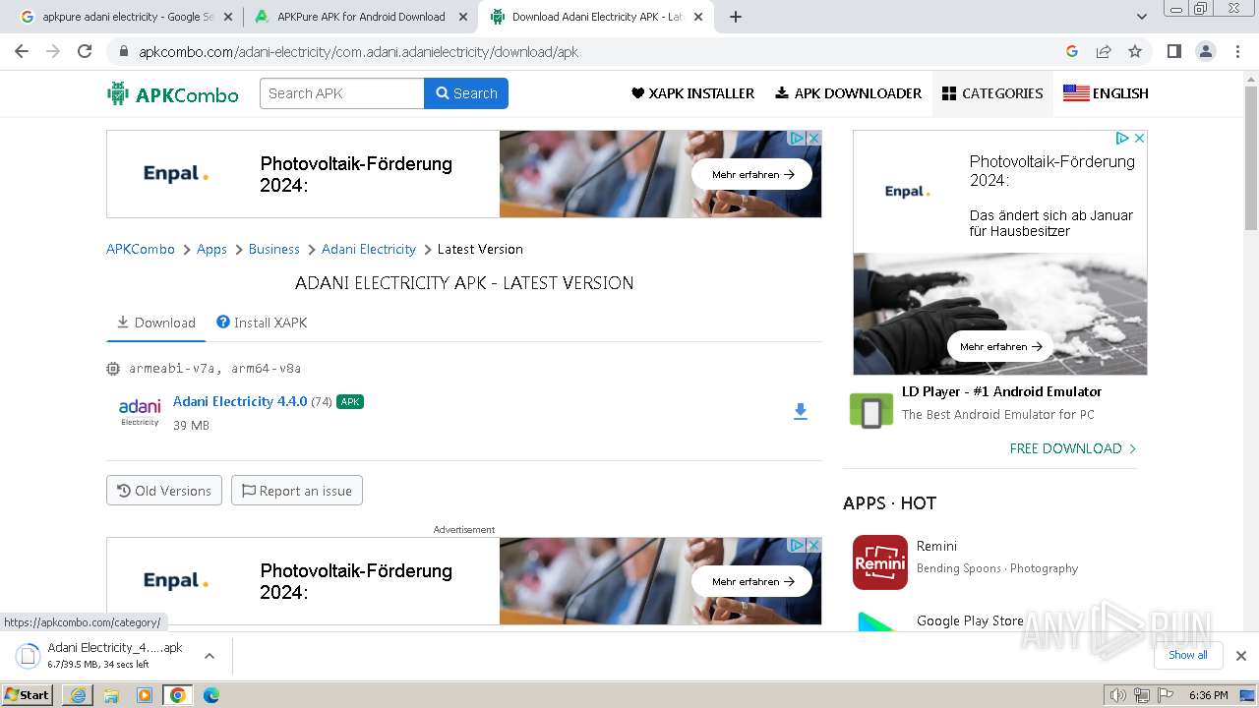Open the Chrome profile avatar
Viewport: 1259px width, 708px height.
coord(1205,51)
